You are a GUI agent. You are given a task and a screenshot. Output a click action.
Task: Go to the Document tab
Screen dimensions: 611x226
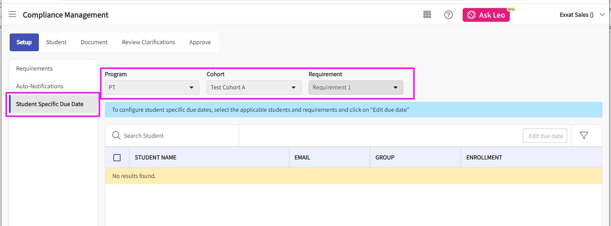(94, 42)
